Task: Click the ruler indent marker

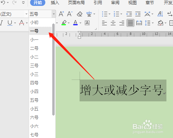Action: tap(79, 35)
